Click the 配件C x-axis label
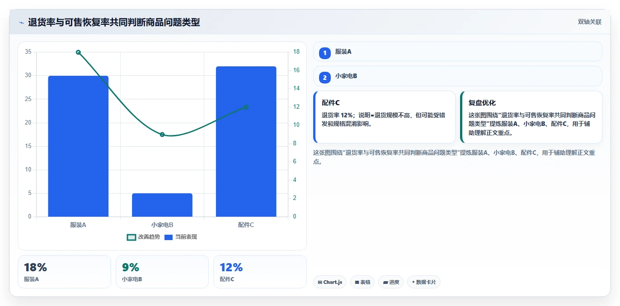Viewport: 620px width, 306px height. click(x=246, y=224)
